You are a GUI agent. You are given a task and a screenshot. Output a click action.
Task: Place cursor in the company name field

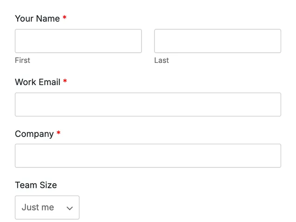[148, 156]
